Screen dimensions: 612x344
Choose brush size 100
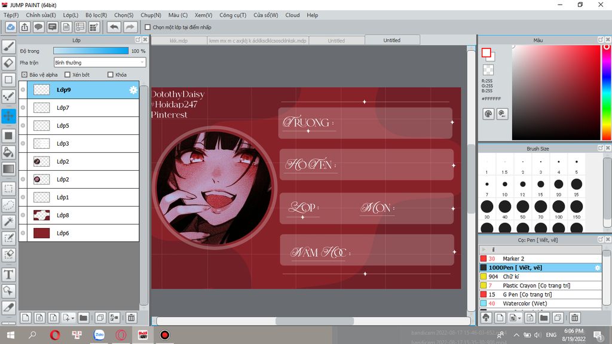[x=559, y=207]
